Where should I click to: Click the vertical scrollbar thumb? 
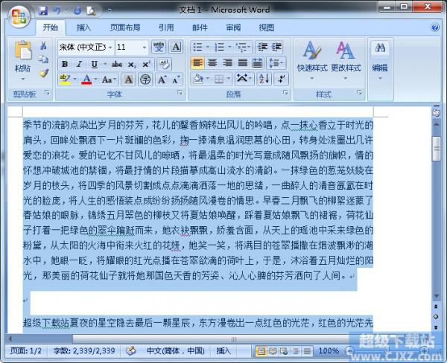(x=436, y=149)
